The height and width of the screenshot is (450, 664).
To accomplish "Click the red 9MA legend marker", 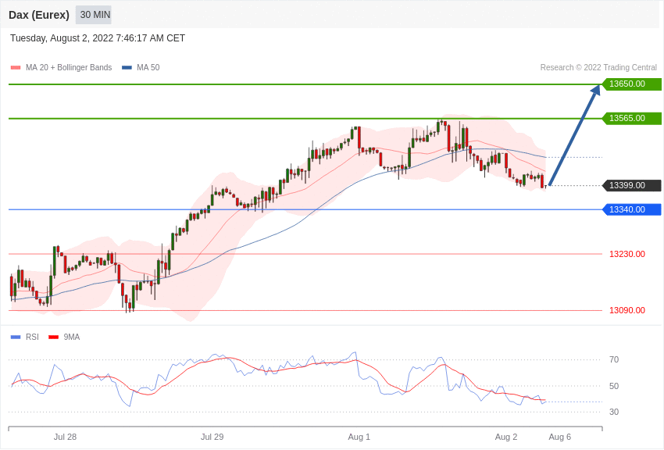I will click(53, 337).
